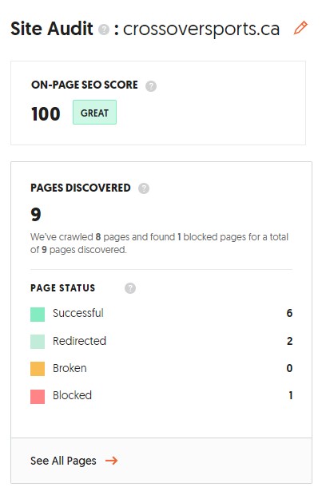This screenshot has height=503, width=322.
Task: Click the Page Status help icon
Action: pyautogui.click(x=130, y=288)
